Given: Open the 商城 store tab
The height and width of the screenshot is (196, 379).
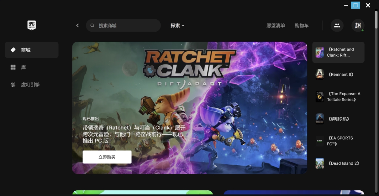Looking at the screenshot, I should coord(32,50).
